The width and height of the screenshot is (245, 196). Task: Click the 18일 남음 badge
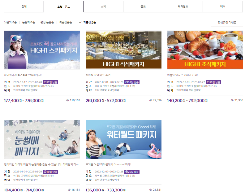(x=50, y=172)
